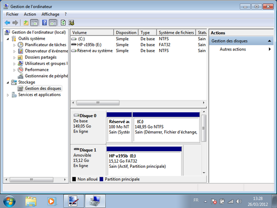Click the green Refresh toolbar icon
The width and height of the screenshot is (277, 208).
tap(64, 22)
